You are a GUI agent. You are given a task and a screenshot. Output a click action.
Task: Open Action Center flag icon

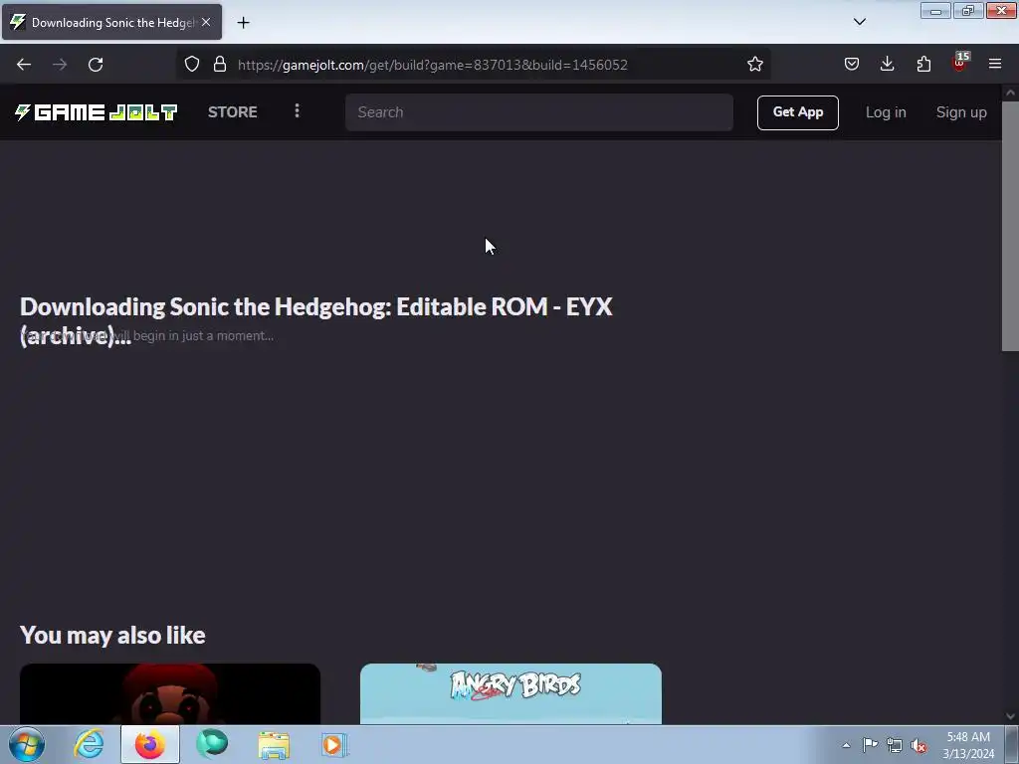click(870, 744)
